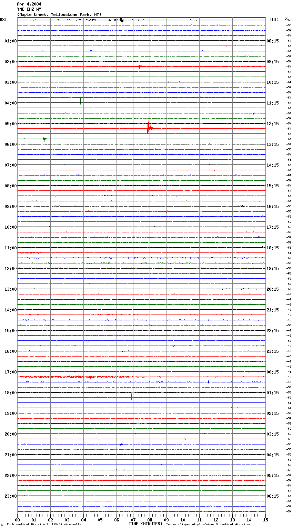Click minute label 05 on bottom axis
Viewport: 293px width, 529px height.
click(100, 520)
